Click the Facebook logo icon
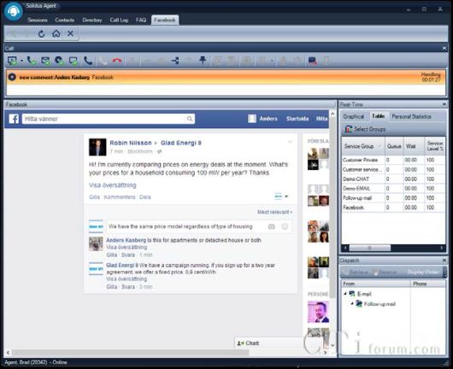The height and width of the screenshot is (369, 453). [x=14, y=119]
